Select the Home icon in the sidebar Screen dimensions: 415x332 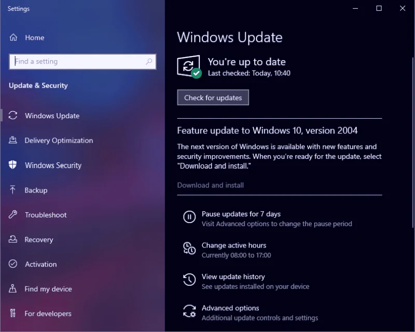13,37
